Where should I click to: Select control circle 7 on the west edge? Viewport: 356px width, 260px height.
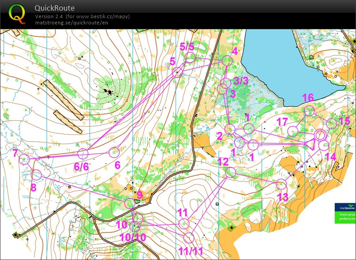(23, 159)
